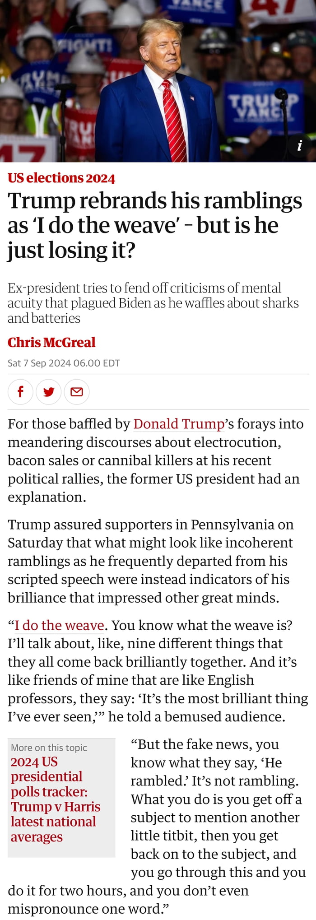Share the article by email icon

pyautogui.click(x=77, y=391)
